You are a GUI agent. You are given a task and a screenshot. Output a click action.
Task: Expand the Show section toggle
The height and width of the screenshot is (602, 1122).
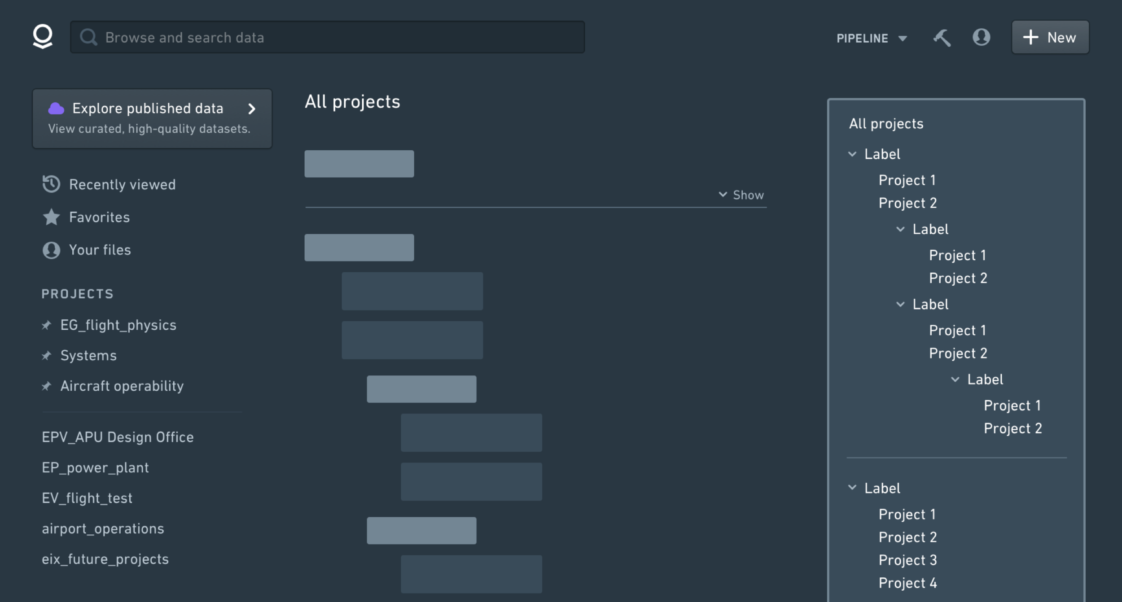pos(741,195)
